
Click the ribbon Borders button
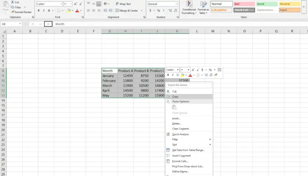[x=59, y=10]
